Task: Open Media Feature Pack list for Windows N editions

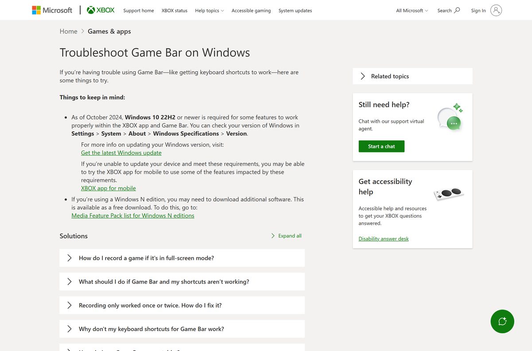Action: (133, 216)
